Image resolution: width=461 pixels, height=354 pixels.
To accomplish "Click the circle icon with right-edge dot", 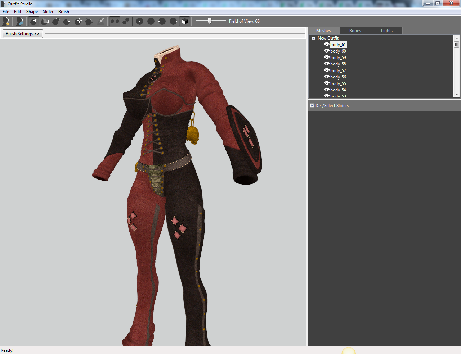I will point(173,21).
